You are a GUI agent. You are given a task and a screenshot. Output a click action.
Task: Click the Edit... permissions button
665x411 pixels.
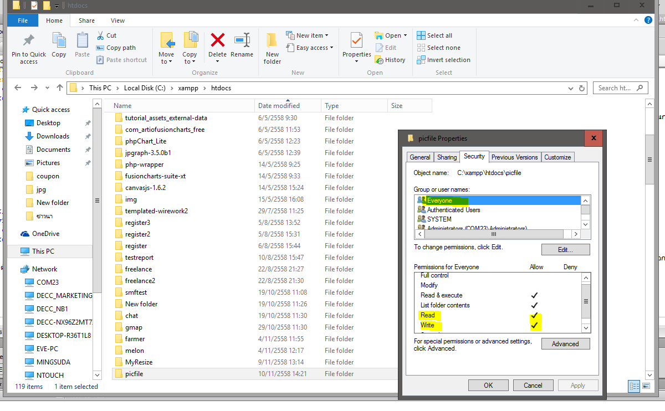[x=565, y=250]
